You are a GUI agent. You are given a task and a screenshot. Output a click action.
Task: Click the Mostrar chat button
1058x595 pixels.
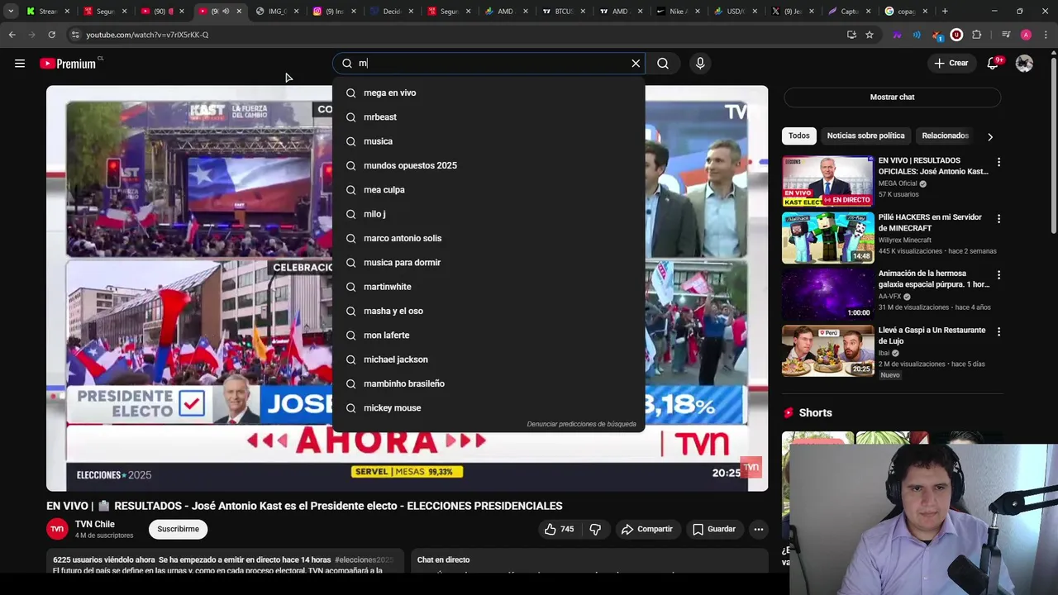click(892, 97)
